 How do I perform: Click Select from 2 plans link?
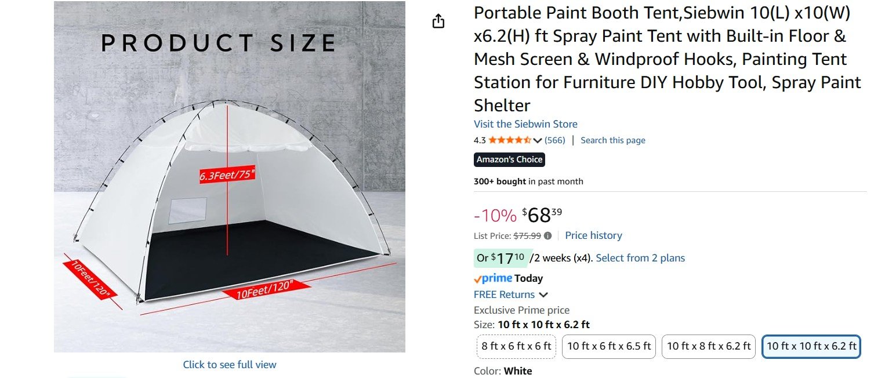pos(640,258)
